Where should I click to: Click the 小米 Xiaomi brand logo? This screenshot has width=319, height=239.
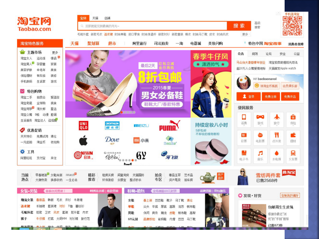(x=141, y=140)
